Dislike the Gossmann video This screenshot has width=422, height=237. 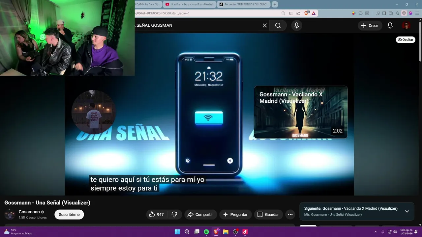pyautogui.click(x=174, y=215)
